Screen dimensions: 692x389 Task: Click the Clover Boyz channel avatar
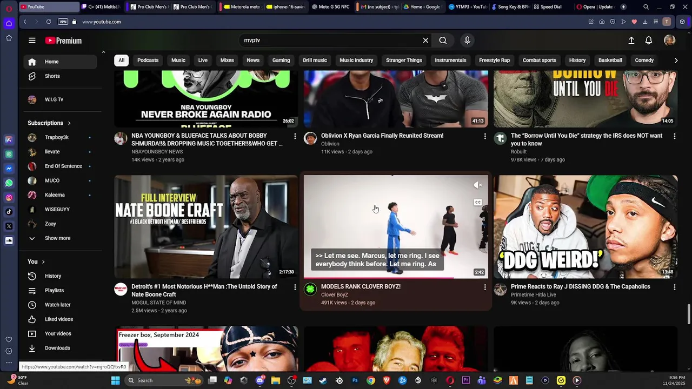click(310, 289)
